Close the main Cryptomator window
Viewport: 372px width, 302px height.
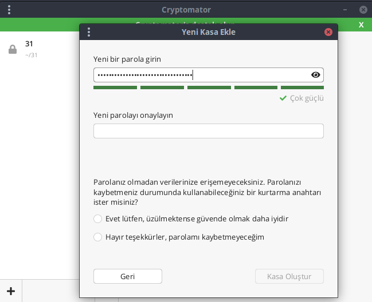(363, 10)
